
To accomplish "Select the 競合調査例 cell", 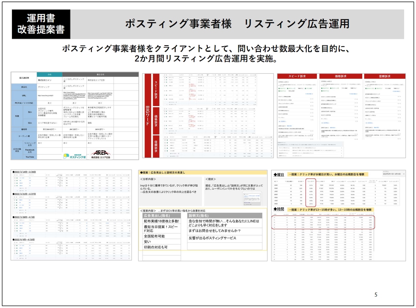I will click(x=24, y=78).
